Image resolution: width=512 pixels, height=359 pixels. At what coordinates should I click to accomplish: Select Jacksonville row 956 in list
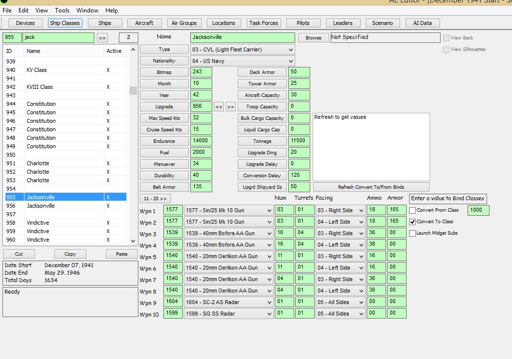65,206
